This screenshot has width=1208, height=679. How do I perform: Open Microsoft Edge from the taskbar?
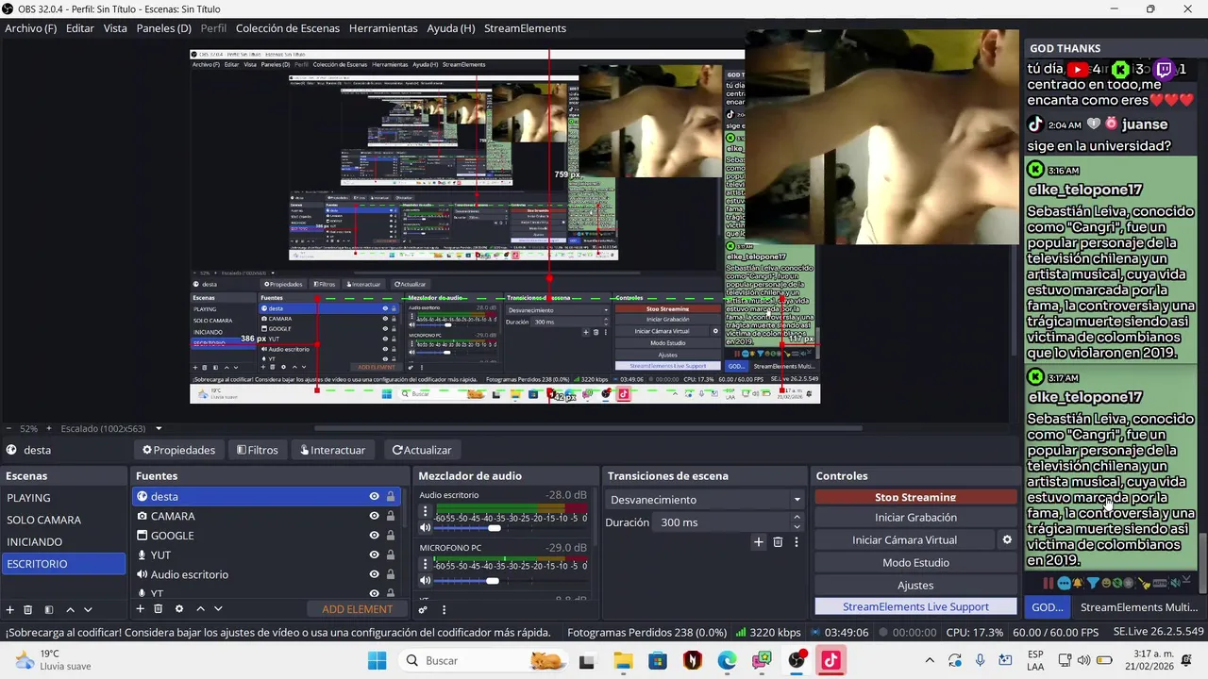click(x=727, y=661)
